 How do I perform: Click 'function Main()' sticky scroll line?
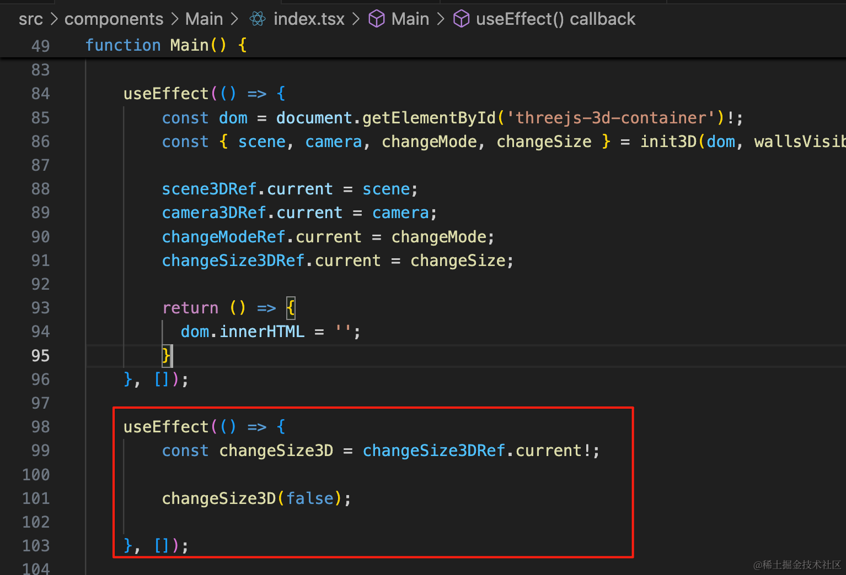point(166,45)
